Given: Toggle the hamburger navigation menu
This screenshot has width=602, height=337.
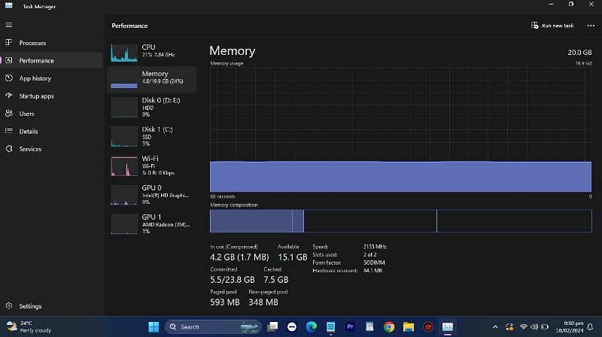Looking at the screenshot, I should pyautogui.click(x=8, y=25).
